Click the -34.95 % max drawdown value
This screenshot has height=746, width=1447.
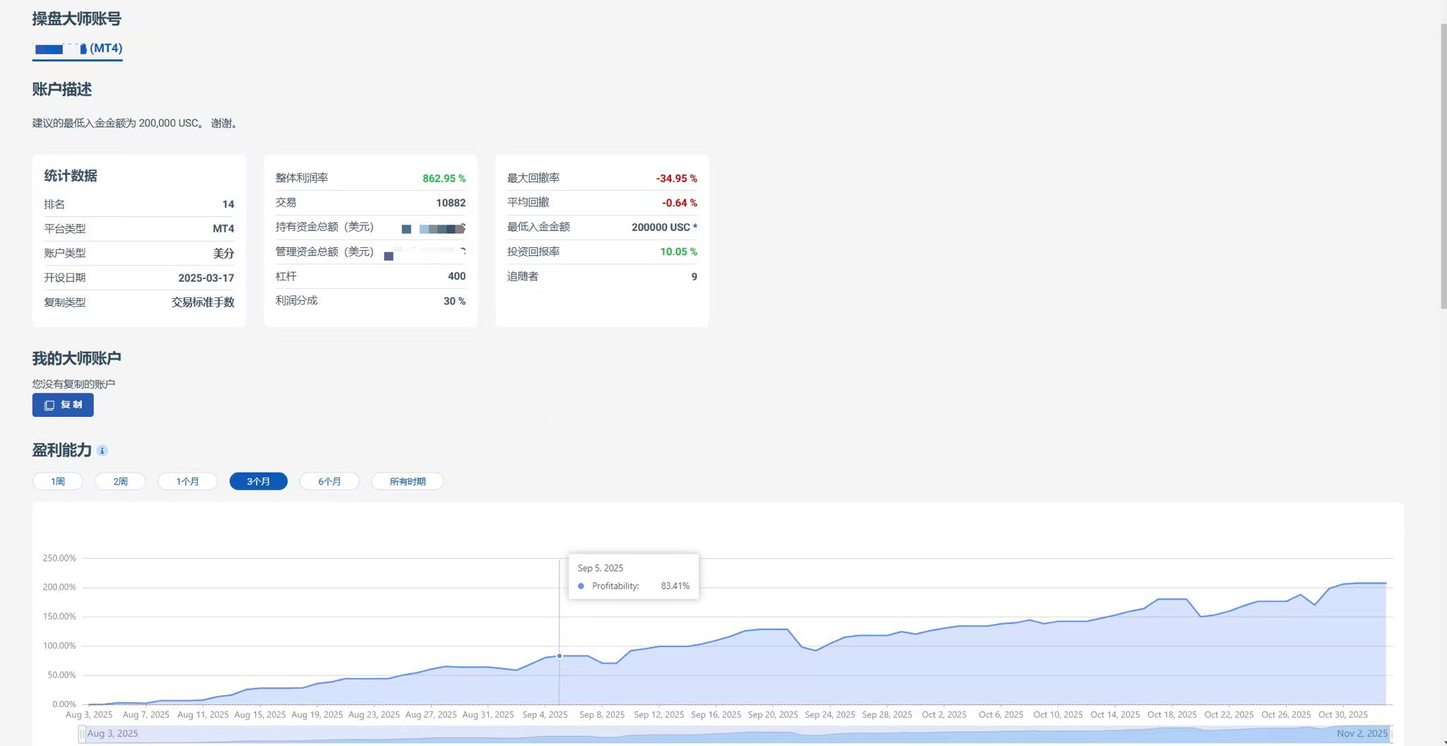coord(676,179)
